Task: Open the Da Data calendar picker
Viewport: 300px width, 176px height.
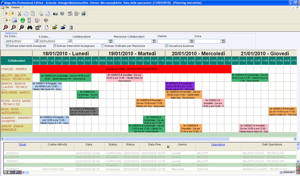Action: click(36, 41)
